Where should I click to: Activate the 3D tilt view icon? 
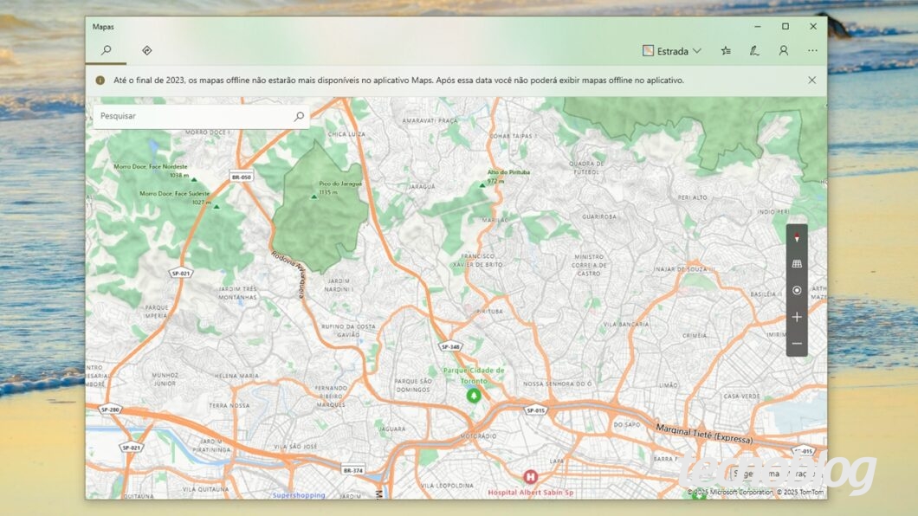(796, 262)
